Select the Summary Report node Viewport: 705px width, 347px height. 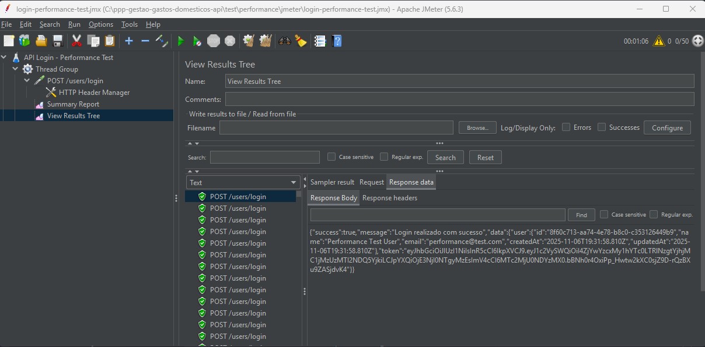click(73, 104)
